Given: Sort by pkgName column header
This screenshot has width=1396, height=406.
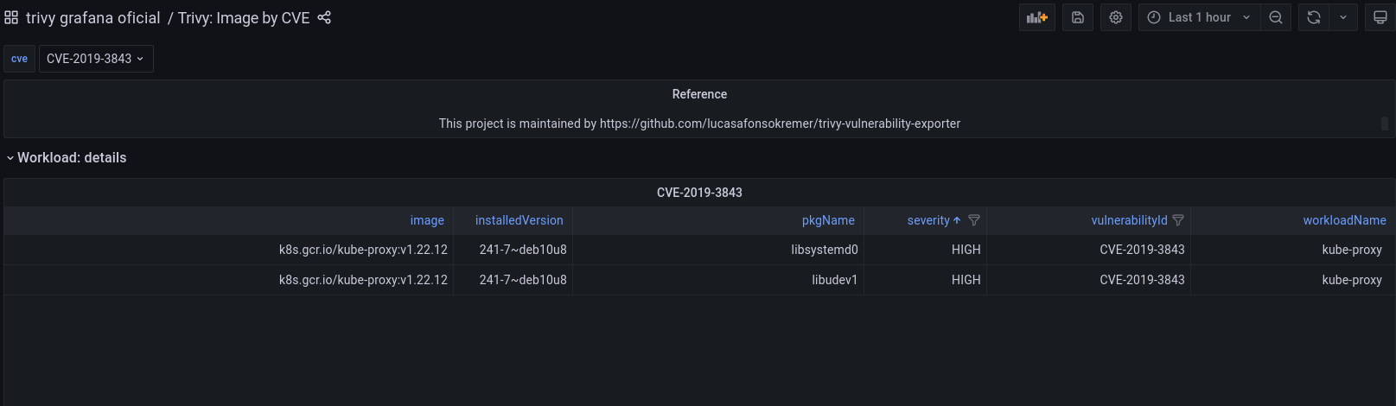Looking at the screenshot, I should (x=828, y=220).
